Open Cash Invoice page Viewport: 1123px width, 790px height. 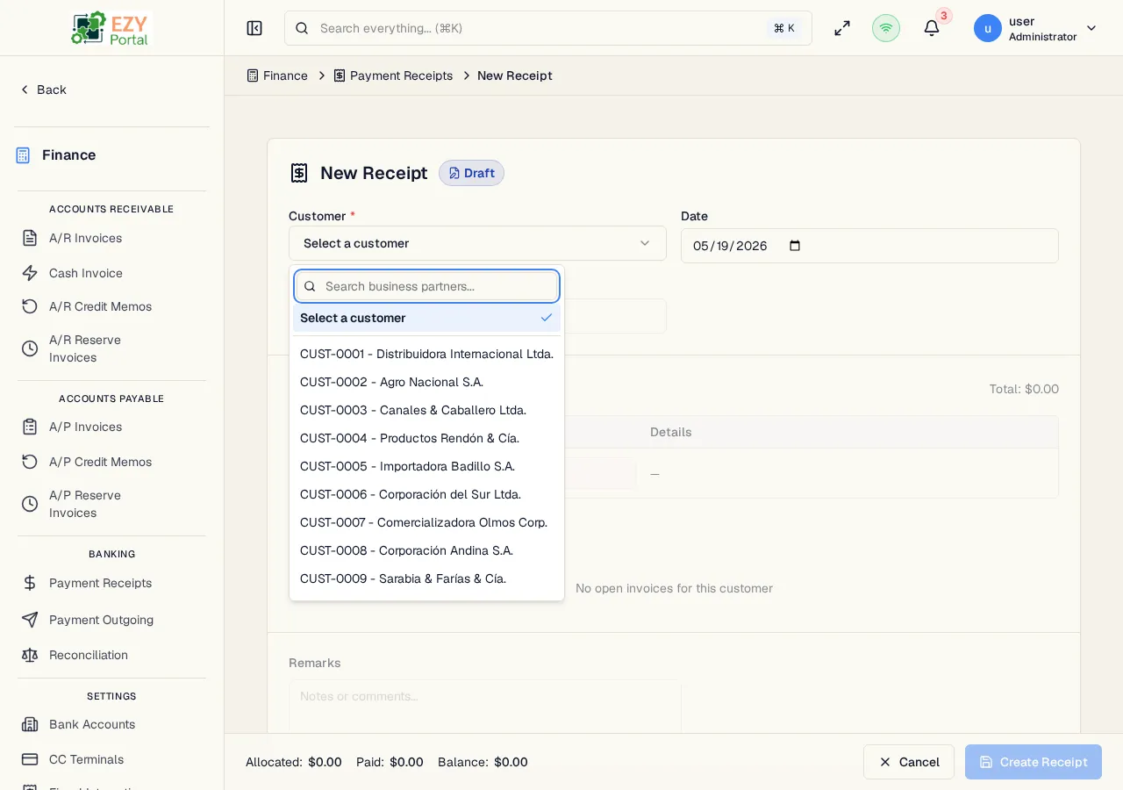[86, 273]
